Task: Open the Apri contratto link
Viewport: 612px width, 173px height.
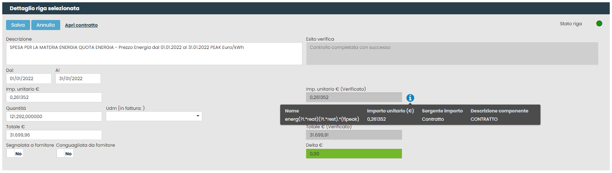Action: point(81,25)
